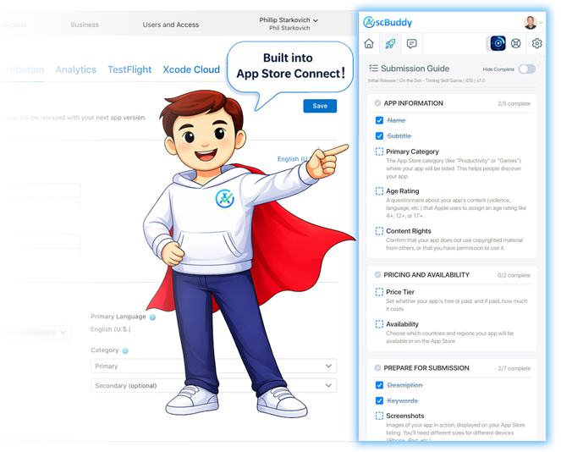
Task: Click the ascBuddy logo
Action: 388,22
